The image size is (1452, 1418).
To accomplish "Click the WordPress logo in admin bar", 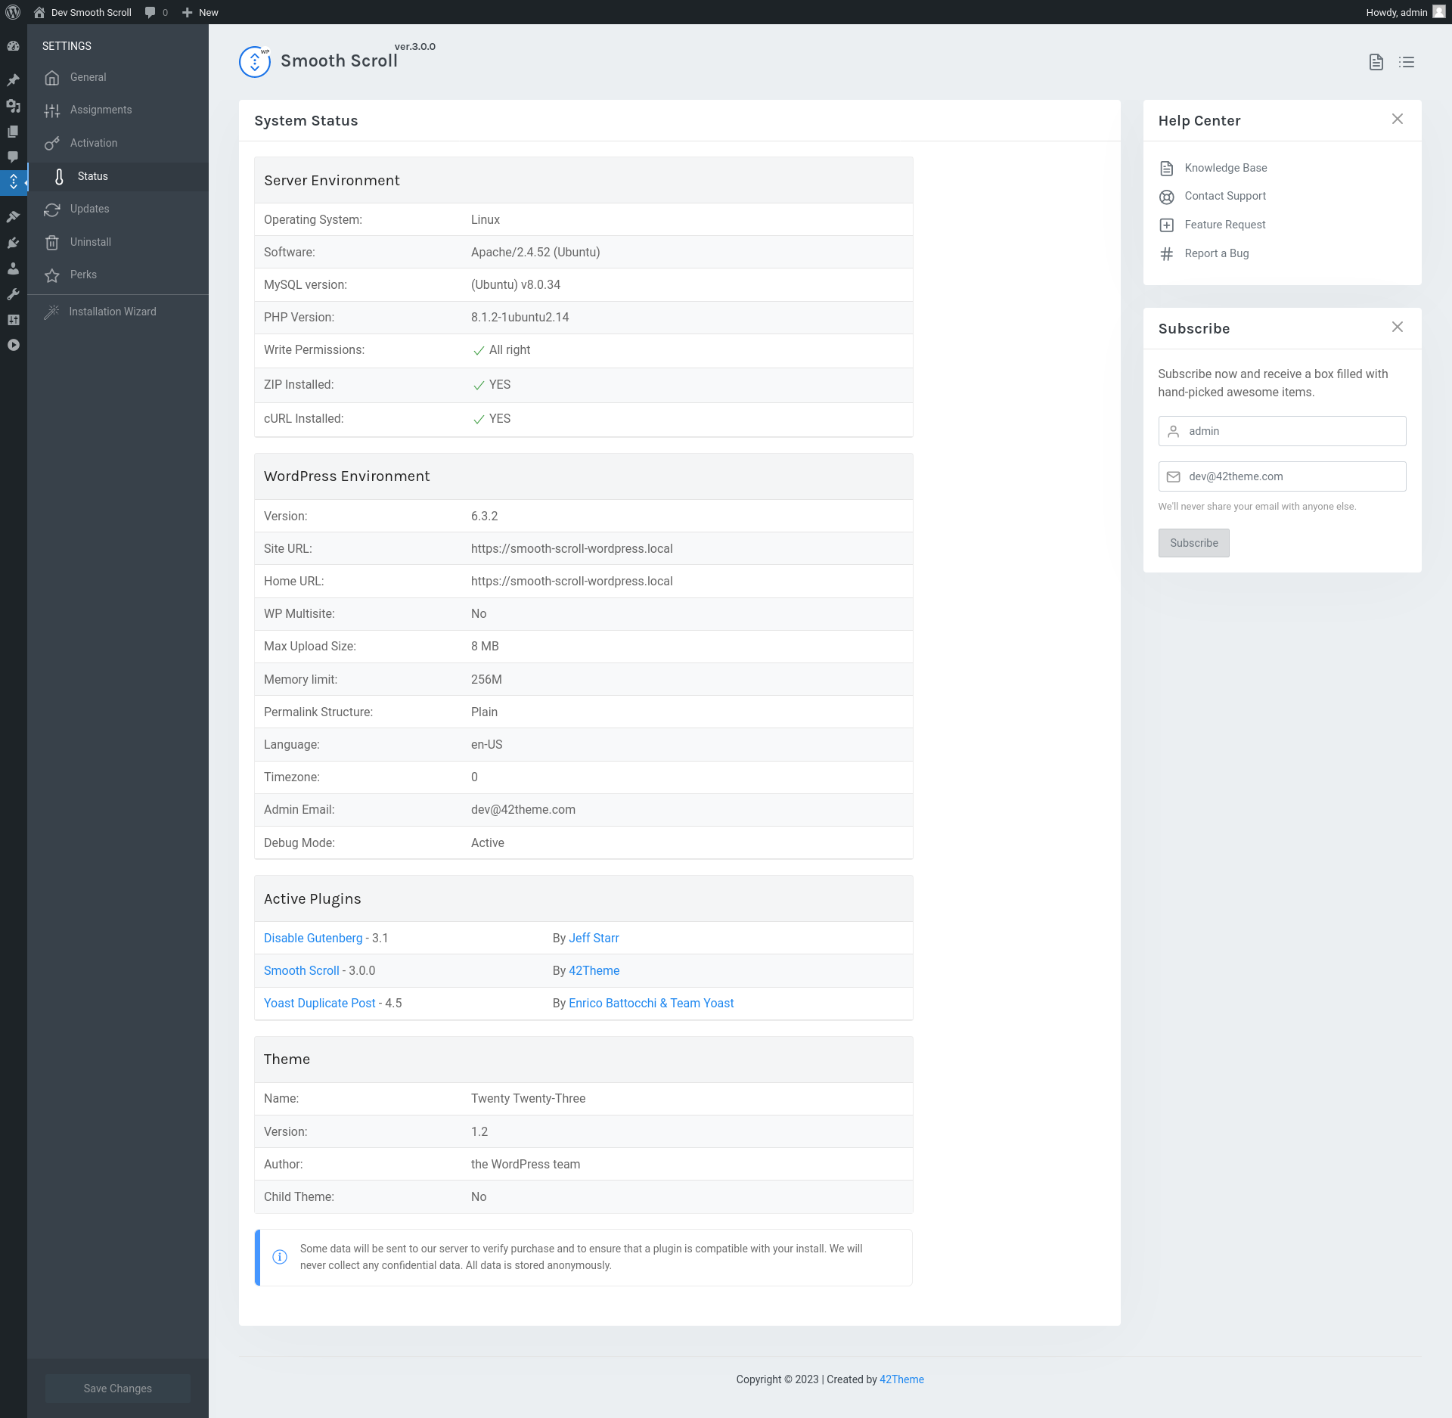I will click(13, 12).
